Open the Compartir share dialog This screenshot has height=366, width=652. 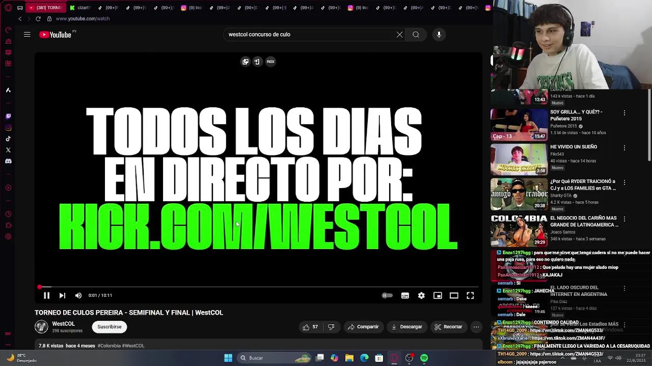363,327
